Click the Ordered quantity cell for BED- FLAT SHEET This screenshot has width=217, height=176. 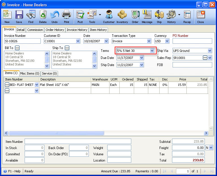coord(127,85)
